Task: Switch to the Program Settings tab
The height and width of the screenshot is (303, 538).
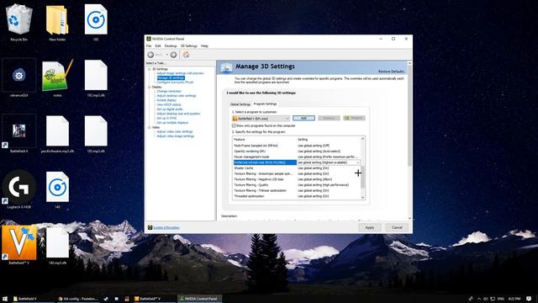Action: pyautogui.click(x=266, y=104)
